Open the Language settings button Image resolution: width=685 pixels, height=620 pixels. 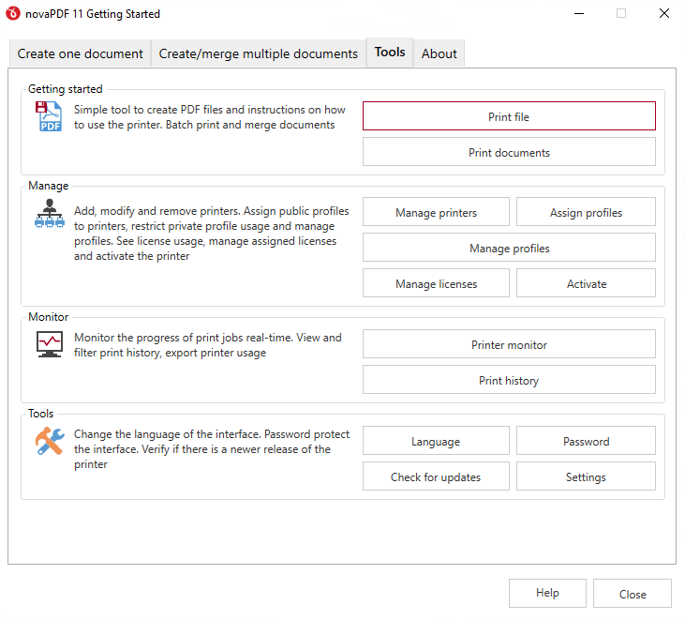point(436,441)
